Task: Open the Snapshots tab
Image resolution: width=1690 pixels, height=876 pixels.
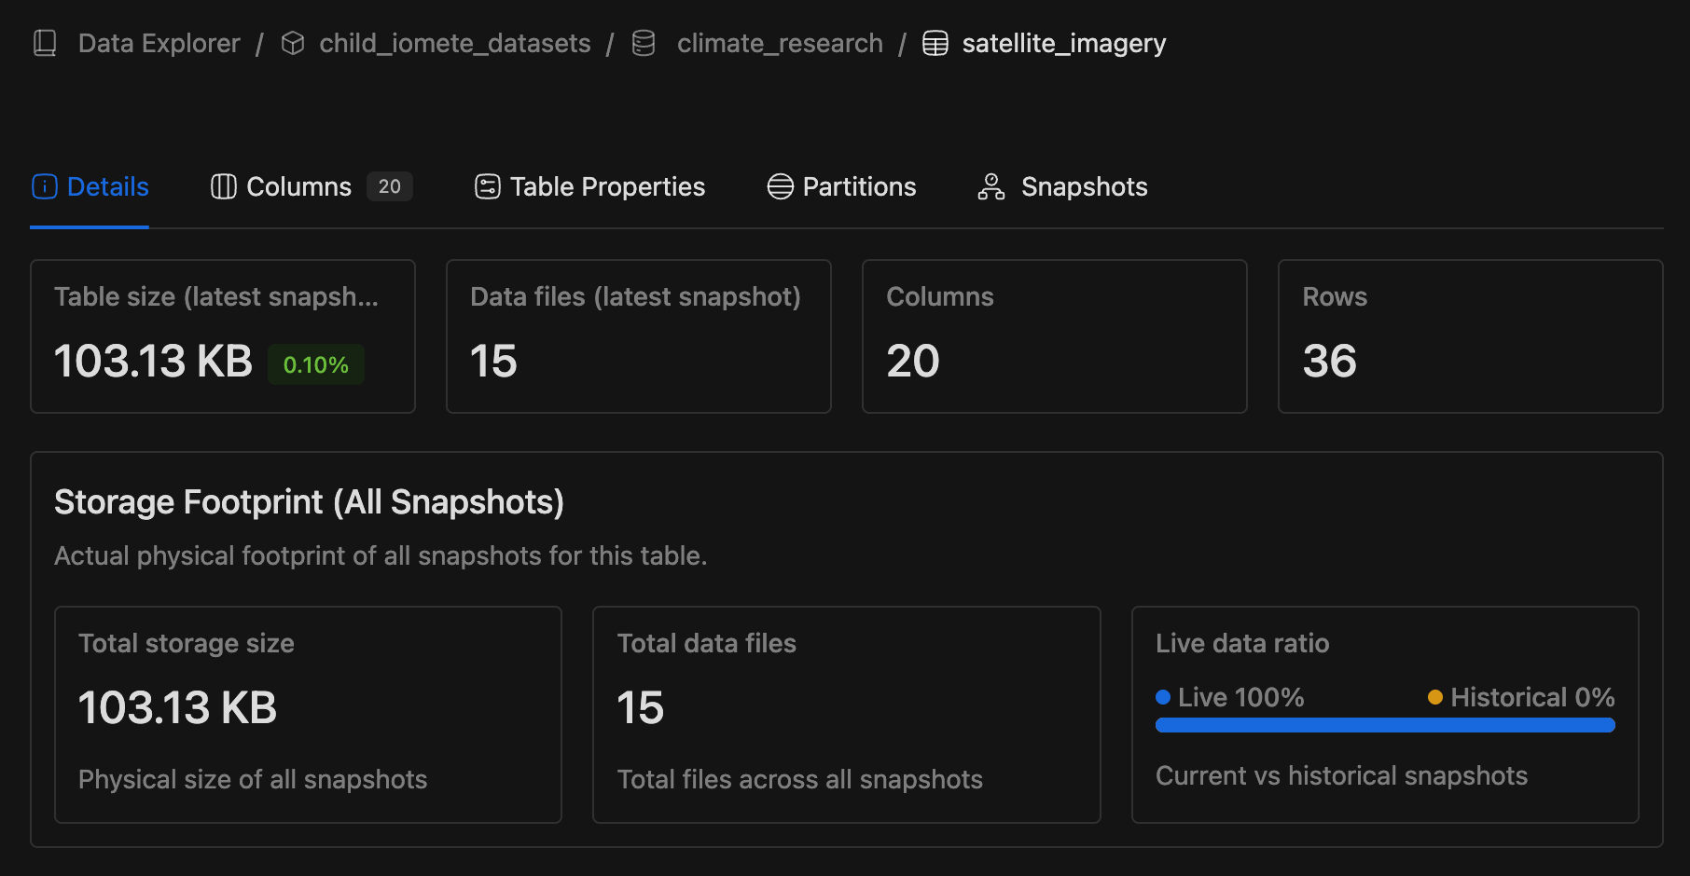Action: tap(1084, 186)
